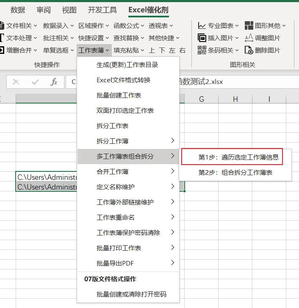Click the 上 move up button
The height and width of the screenshot is (308, 299).
click(152, 50)
